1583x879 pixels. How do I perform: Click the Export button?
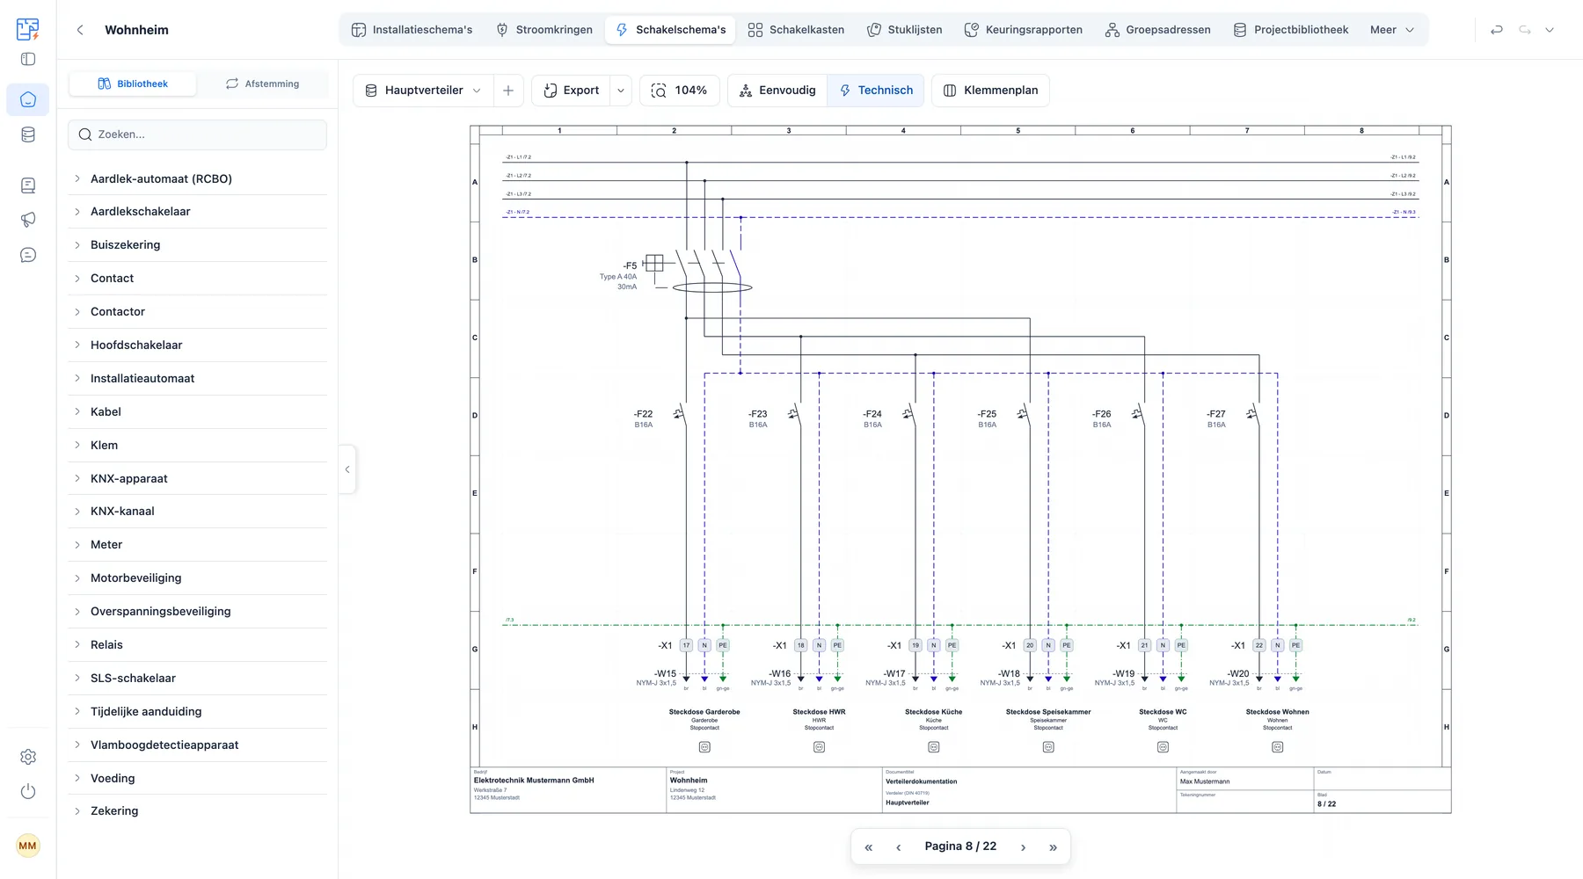[571, 91]
